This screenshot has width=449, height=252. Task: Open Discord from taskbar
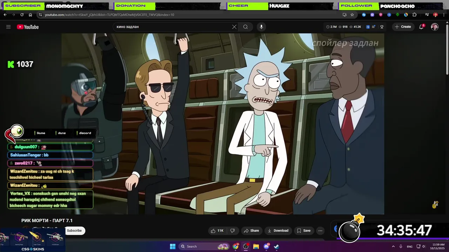(266, 246)
